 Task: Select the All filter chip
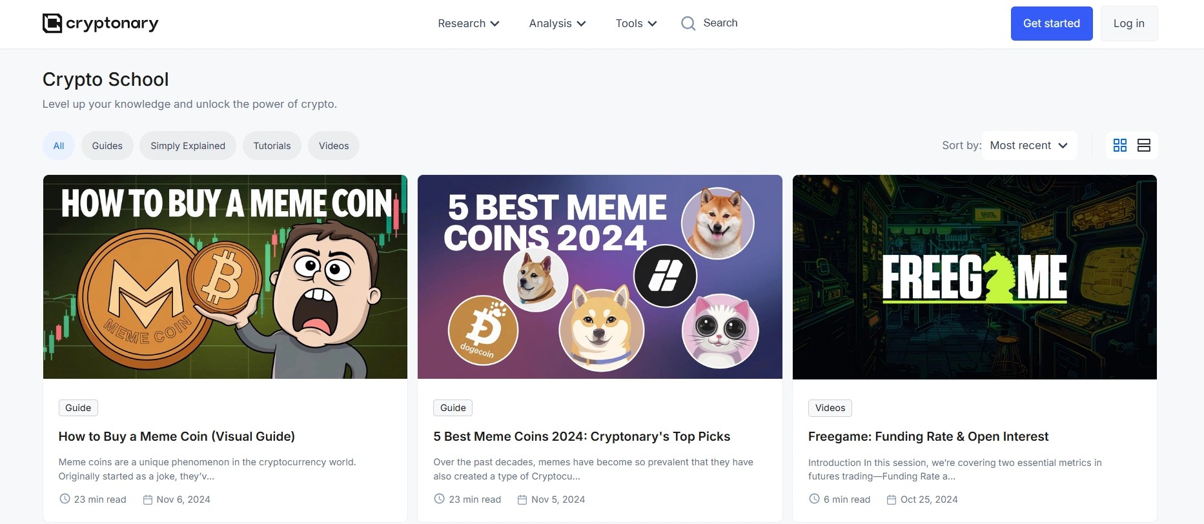(59, 146)
